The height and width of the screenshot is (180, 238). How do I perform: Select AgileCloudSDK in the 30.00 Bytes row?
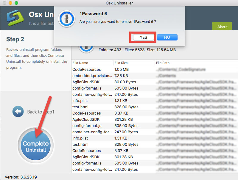click(x=86, y=82)
